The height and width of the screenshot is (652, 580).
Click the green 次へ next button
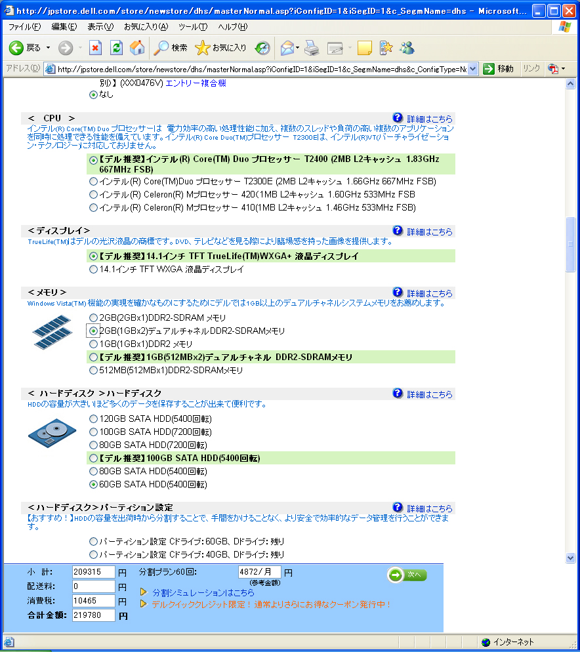[x=407, y=575]
